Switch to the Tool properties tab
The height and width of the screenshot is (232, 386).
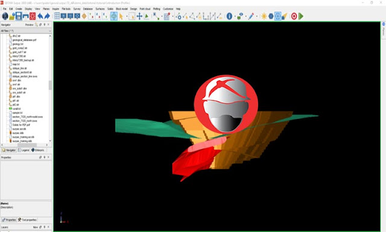(27, 220)
